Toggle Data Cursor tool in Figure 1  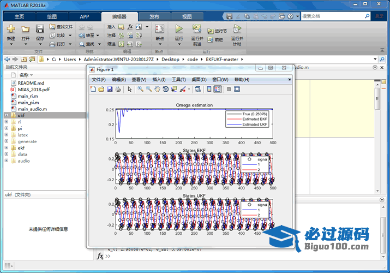(173, 89)
